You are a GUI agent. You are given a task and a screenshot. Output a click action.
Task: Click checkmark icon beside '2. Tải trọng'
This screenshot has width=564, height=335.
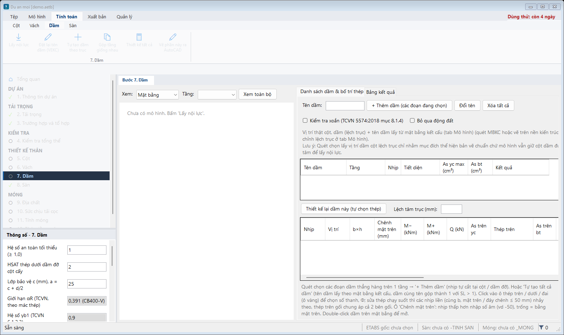point(11,115)
